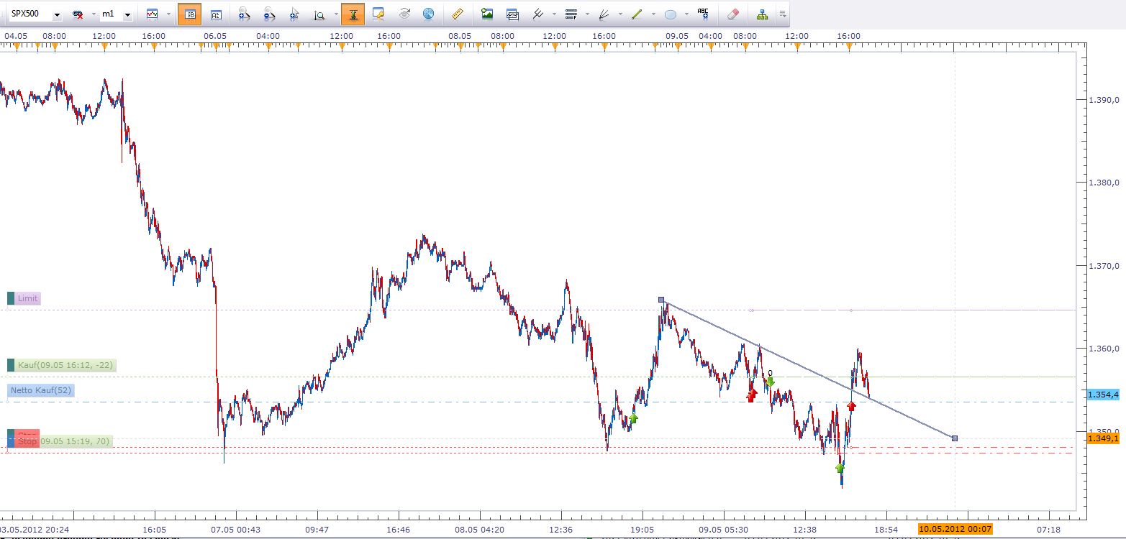This screenshot has height=539, width=1126.
Task: Click the trend line's upper-left anchor handle
Action: click(661, 300)
